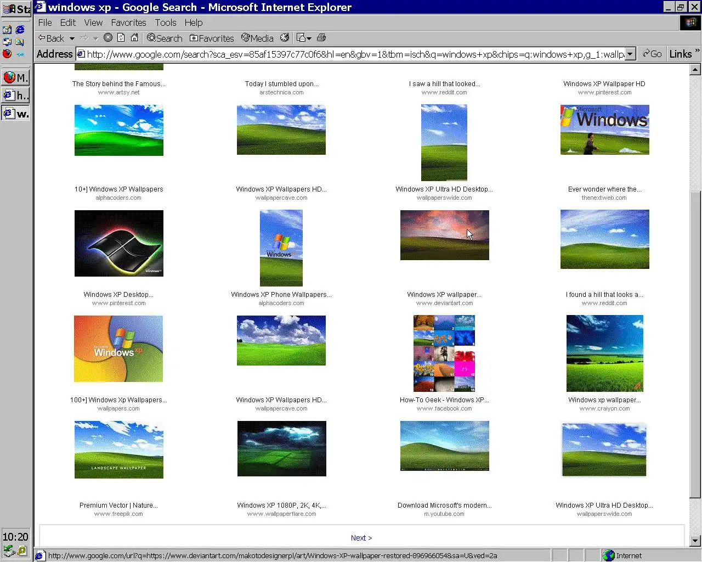Click vertical scrollbar up arrow

(695, 70)
